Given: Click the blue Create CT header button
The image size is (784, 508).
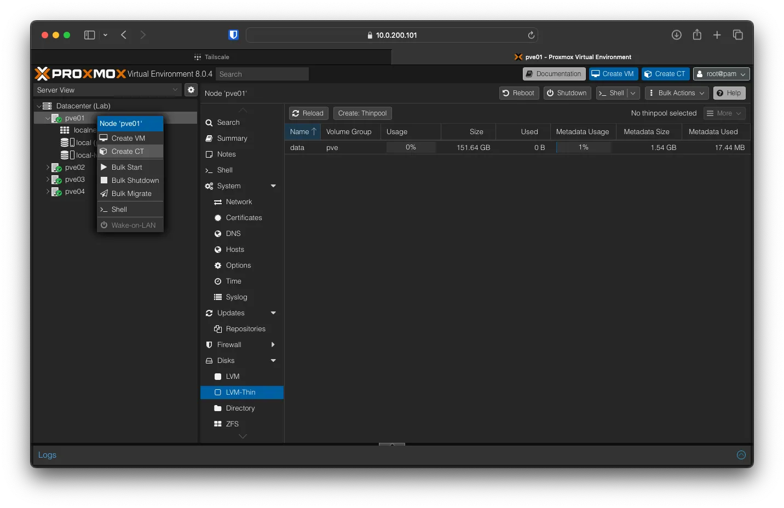Looking at the screenshot, I should [665, 74].
